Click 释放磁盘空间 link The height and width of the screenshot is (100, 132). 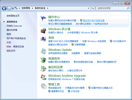tap(55, 88)
